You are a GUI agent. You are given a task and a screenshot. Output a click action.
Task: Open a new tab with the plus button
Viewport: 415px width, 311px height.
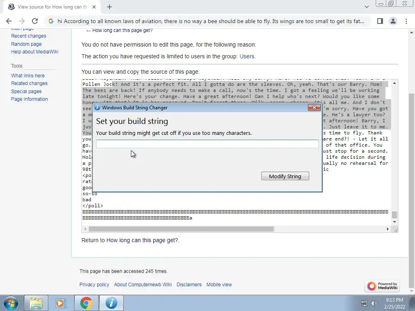coord(109,7)
